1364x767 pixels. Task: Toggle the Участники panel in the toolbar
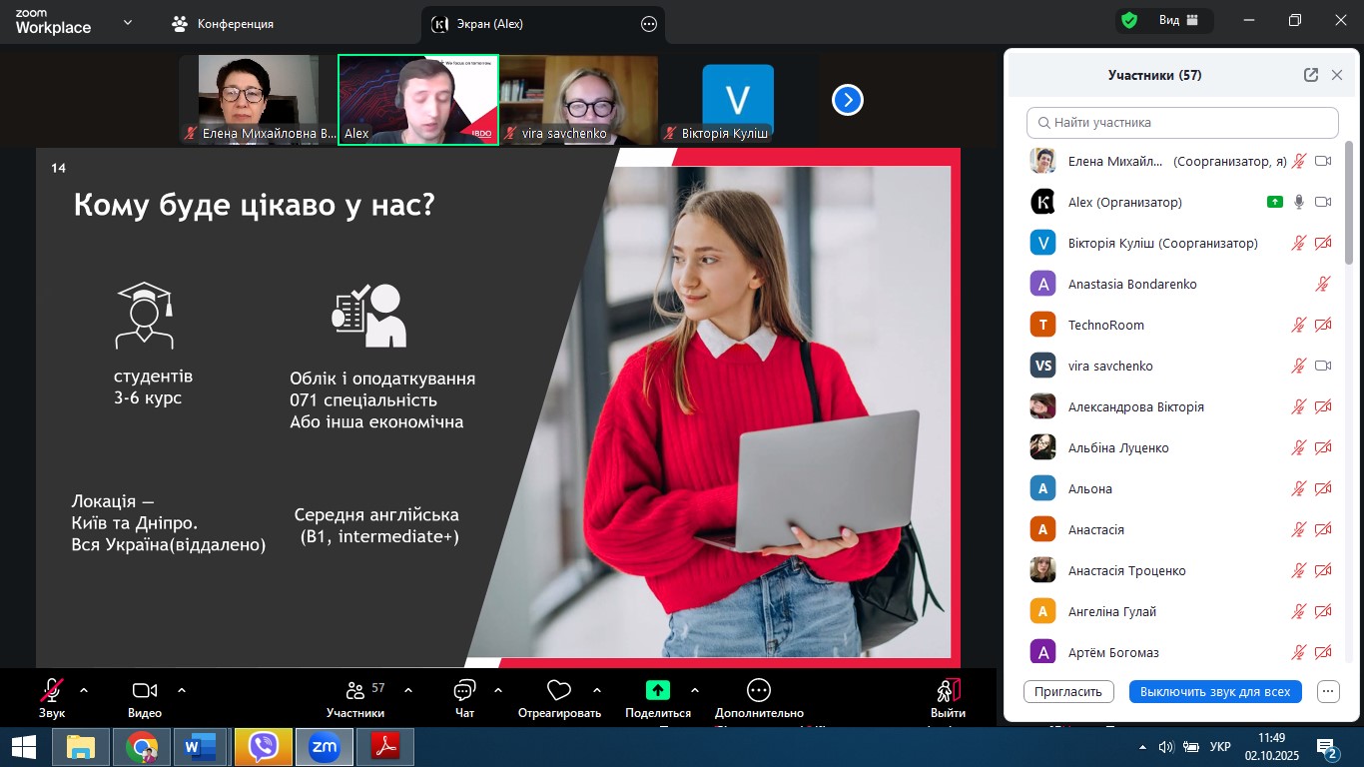(x=355, y=690)
